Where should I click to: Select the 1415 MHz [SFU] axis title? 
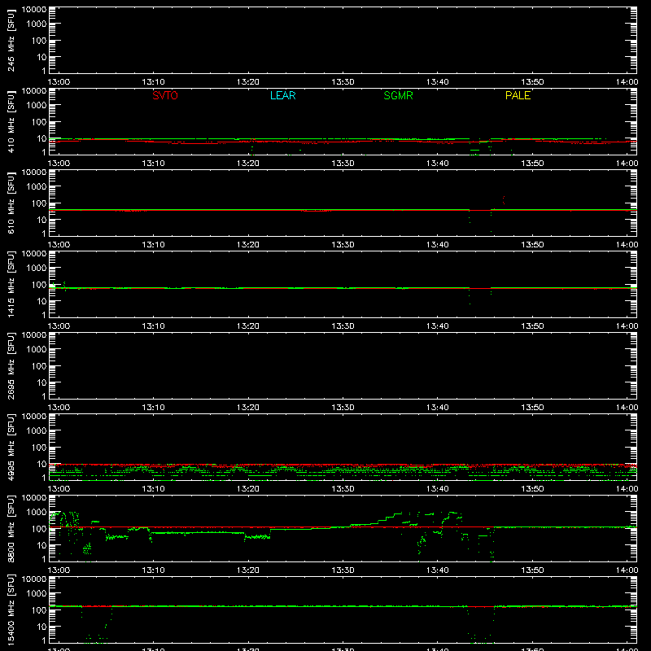11,284
